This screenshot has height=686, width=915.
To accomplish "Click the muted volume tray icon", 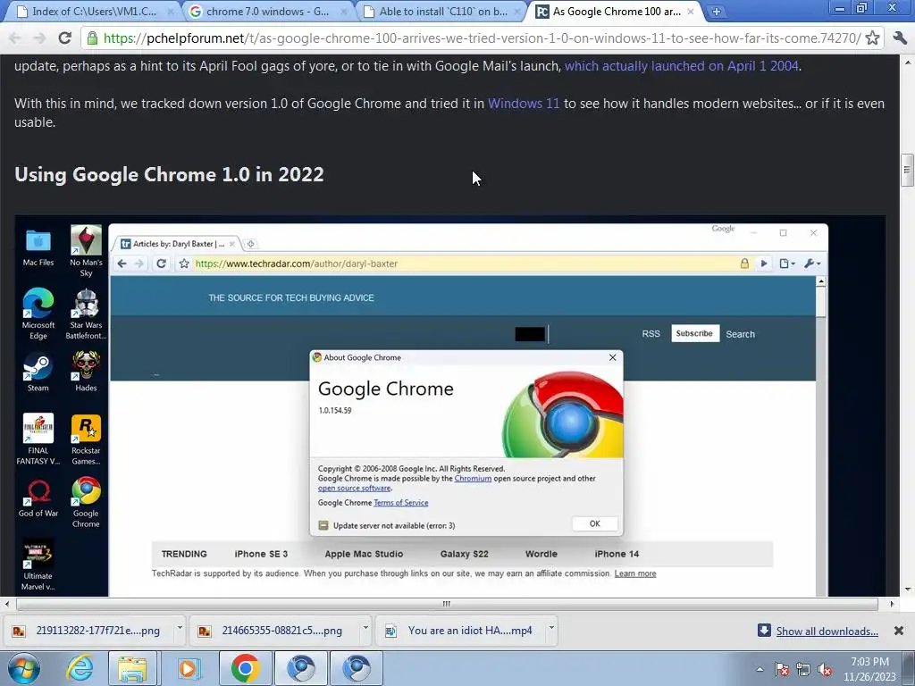I will pyautogui.click(x=825, y=669).
